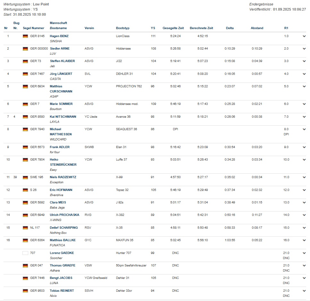Show details for Matthias BALLKE row
The image size is (310, 301).
point(304,240)
